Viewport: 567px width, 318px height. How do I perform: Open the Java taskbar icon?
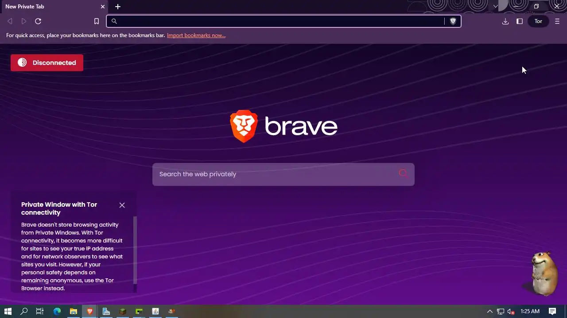155,311
